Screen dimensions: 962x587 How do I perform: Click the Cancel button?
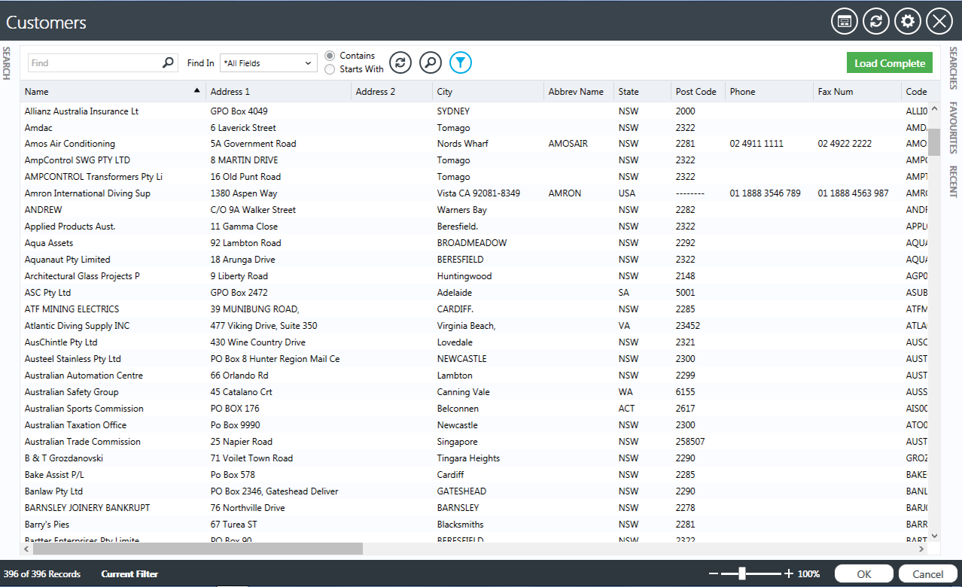[x=928, y=573]
